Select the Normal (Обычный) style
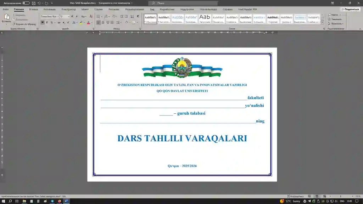363x204 pixels. 150,19
